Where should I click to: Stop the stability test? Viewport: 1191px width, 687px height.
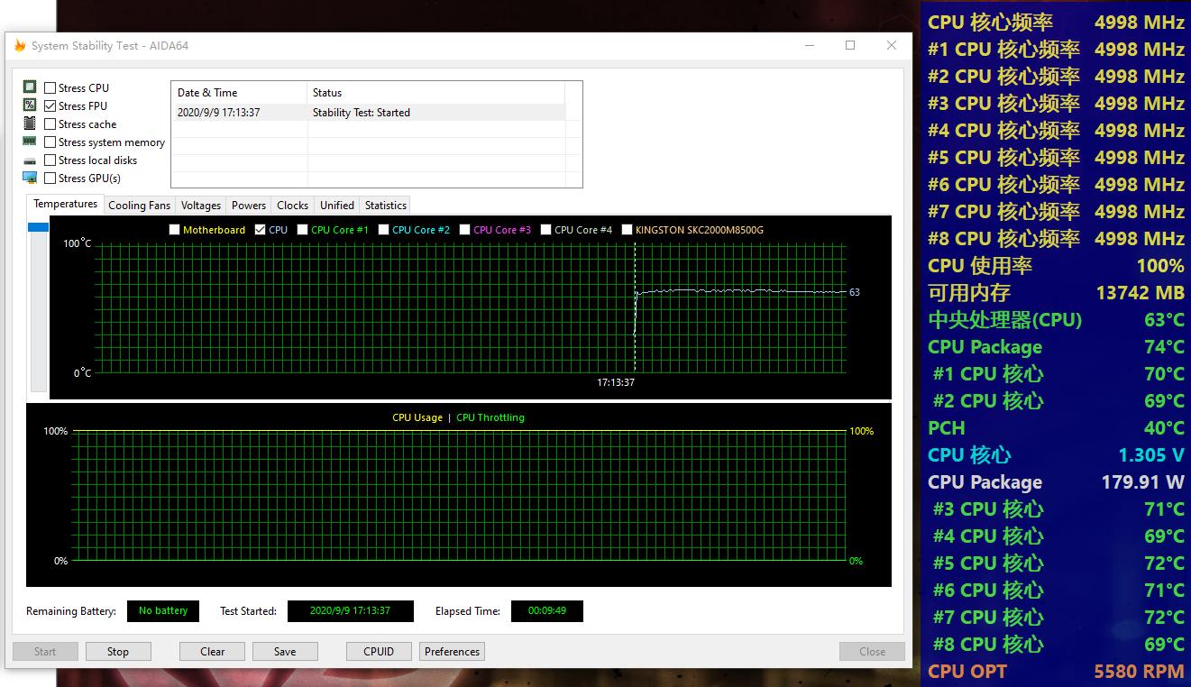click(x=118, y=652)
